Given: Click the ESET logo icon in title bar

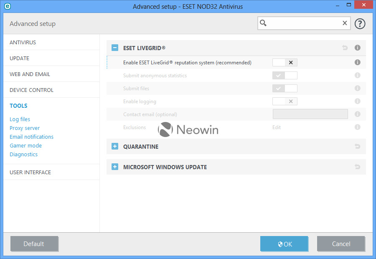Looking at the screenshot, I should (8, 6).
